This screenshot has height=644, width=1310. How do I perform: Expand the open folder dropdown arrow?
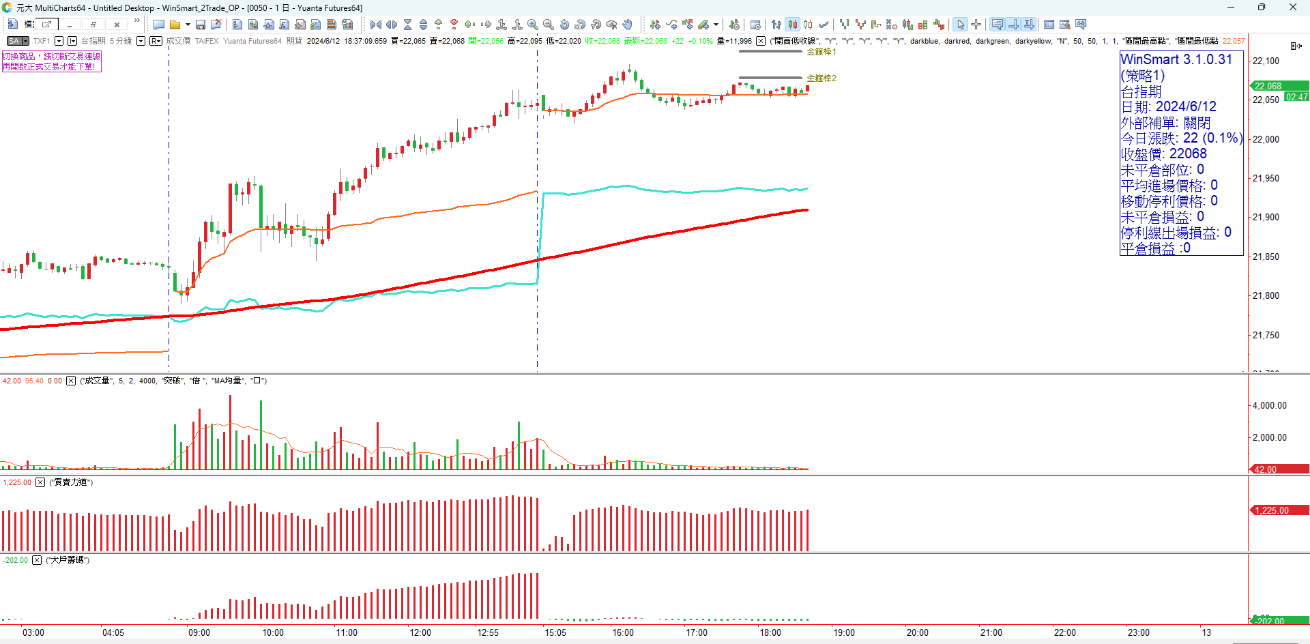tap(188, 25)
